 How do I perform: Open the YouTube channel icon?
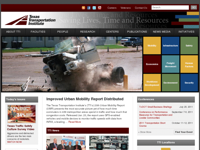pyautogui.click(x=100, y=8)
